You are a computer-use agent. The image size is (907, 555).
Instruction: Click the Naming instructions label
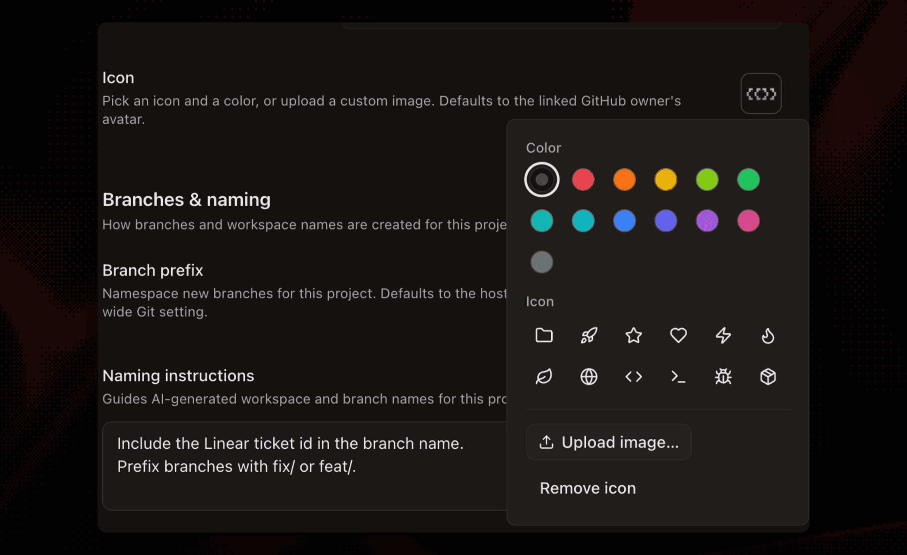pos(178,376)
